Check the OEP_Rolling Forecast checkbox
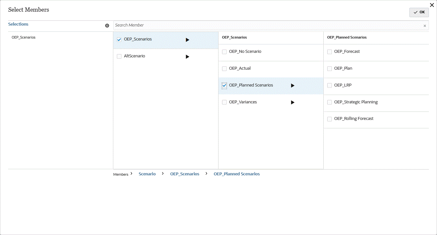This screenshot has width=437, height=235. point(330,119)
